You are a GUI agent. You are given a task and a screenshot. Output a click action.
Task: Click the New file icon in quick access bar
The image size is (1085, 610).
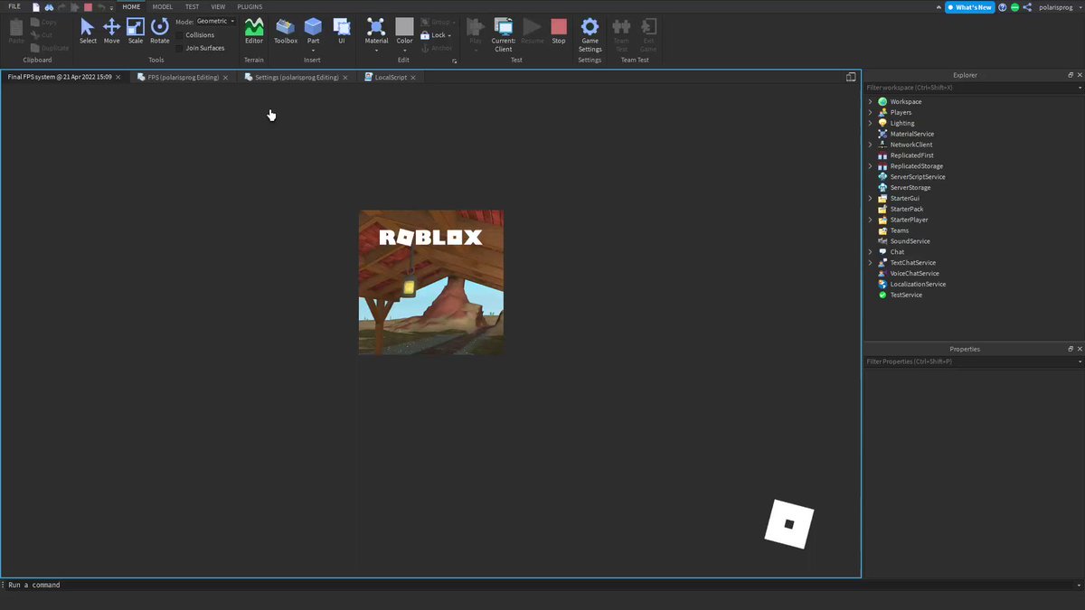[x=36, y=6]
